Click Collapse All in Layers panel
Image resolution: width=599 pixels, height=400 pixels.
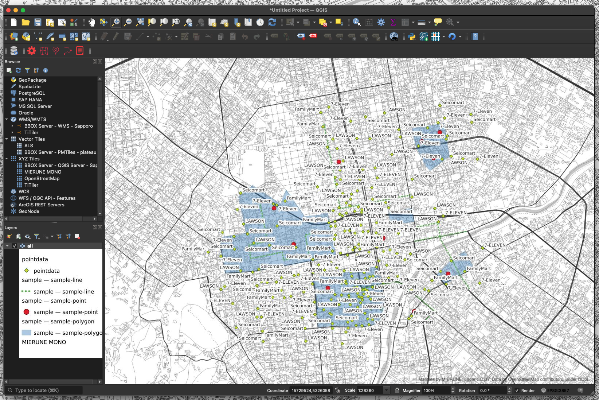68,236
